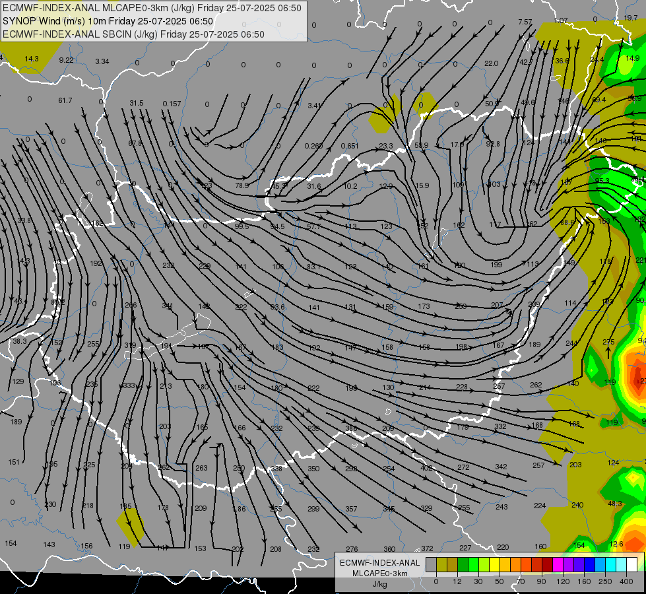Click the map value 36.6
The image size is (646, 594).
562,61
